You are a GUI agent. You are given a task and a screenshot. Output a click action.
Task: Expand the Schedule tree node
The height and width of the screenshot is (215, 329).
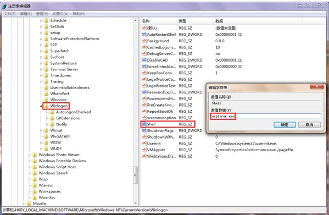[41, 20]
